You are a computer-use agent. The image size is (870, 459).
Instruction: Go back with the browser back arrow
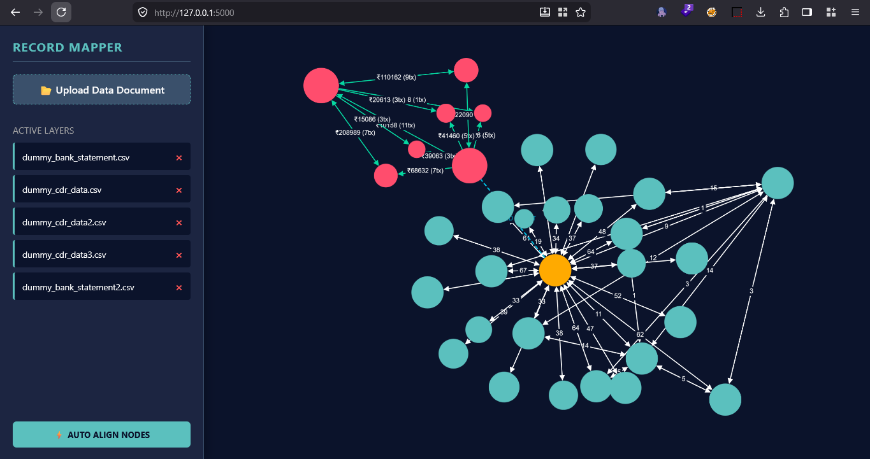click(15, 12)
